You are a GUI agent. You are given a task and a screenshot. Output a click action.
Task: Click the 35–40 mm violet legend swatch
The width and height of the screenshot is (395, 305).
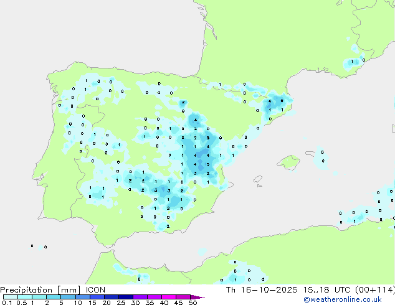pyautogui.click(x=154, y=297)
